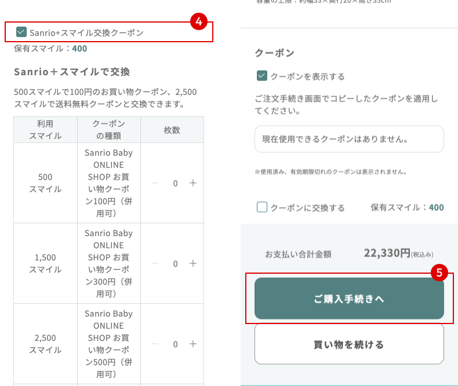Click the 500円 shopping coupon name text
458x386 pixels.
pos(108,344)
